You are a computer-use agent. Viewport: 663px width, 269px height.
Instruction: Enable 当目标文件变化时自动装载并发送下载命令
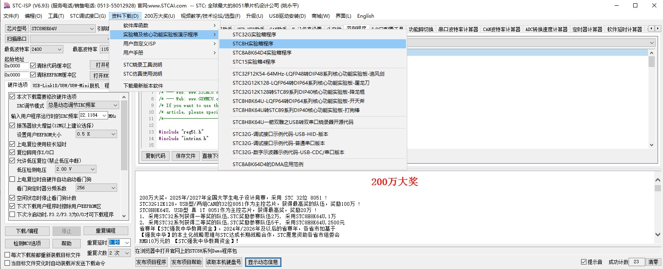7,263
